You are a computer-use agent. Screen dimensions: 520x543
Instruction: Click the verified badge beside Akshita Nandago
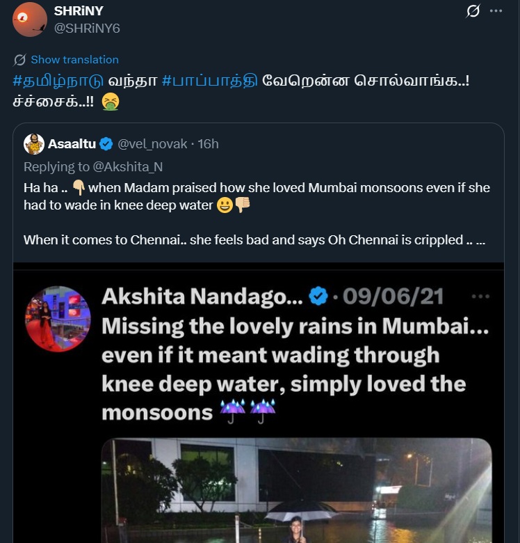318,297
